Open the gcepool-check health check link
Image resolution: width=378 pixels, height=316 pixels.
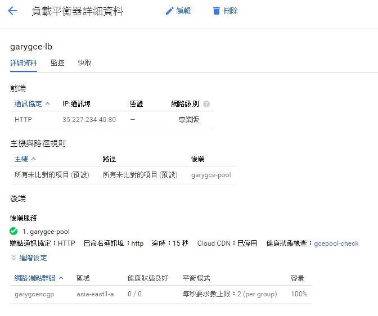click(336, 243)
